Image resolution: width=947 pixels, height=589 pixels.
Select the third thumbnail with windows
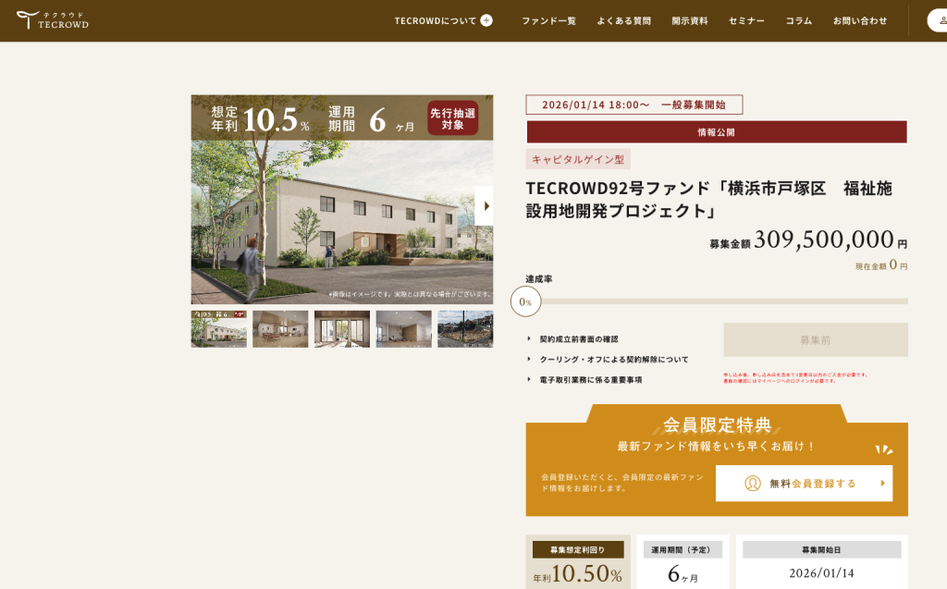pos(342,329)
